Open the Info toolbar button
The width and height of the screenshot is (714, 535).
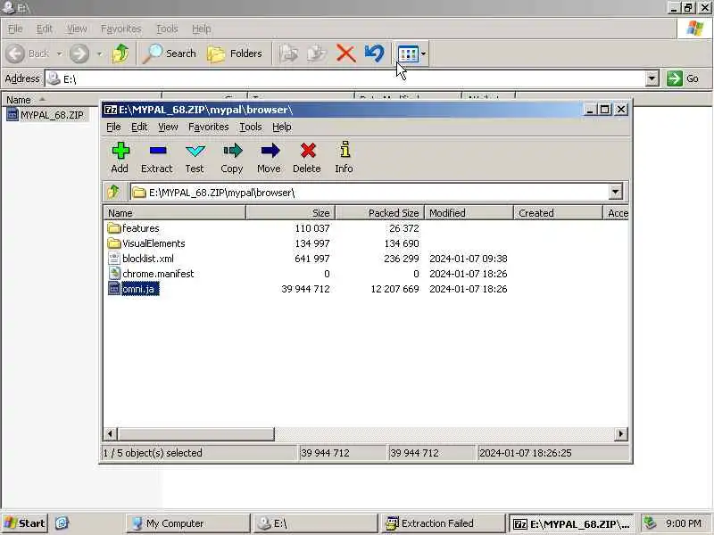click(345, 158)
